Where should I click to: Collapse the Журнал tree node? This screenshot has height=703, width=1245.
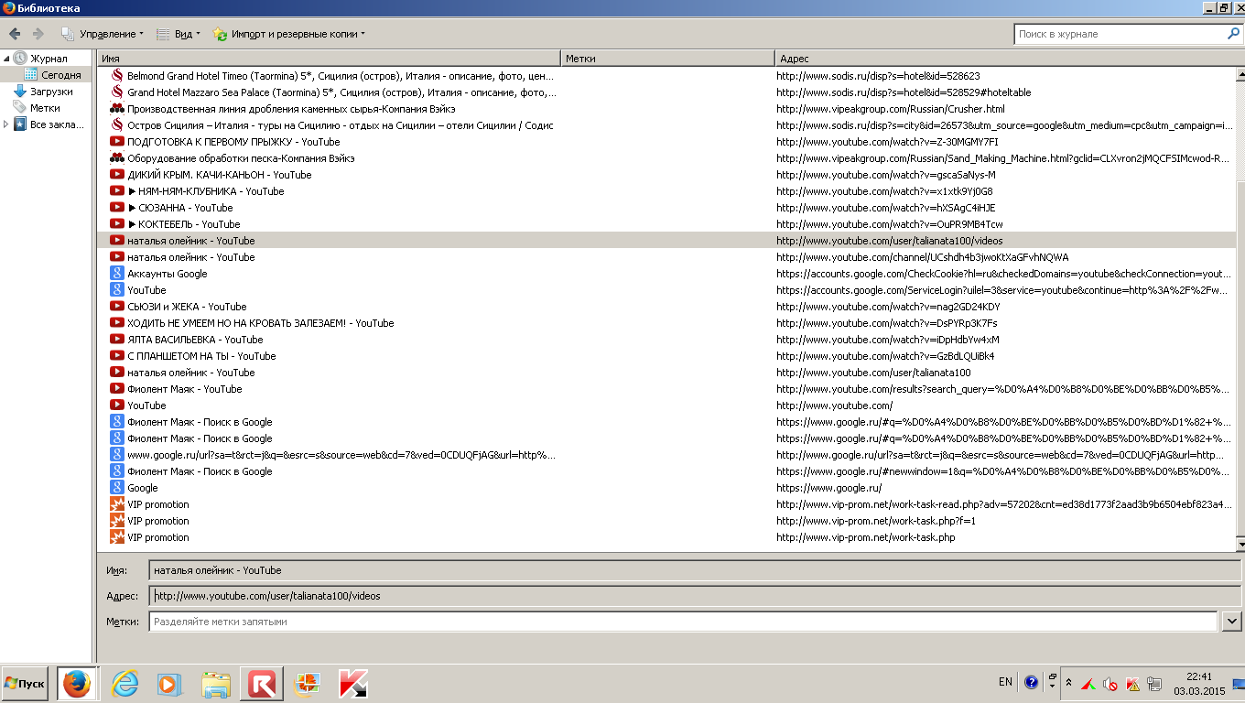point(6,59)
